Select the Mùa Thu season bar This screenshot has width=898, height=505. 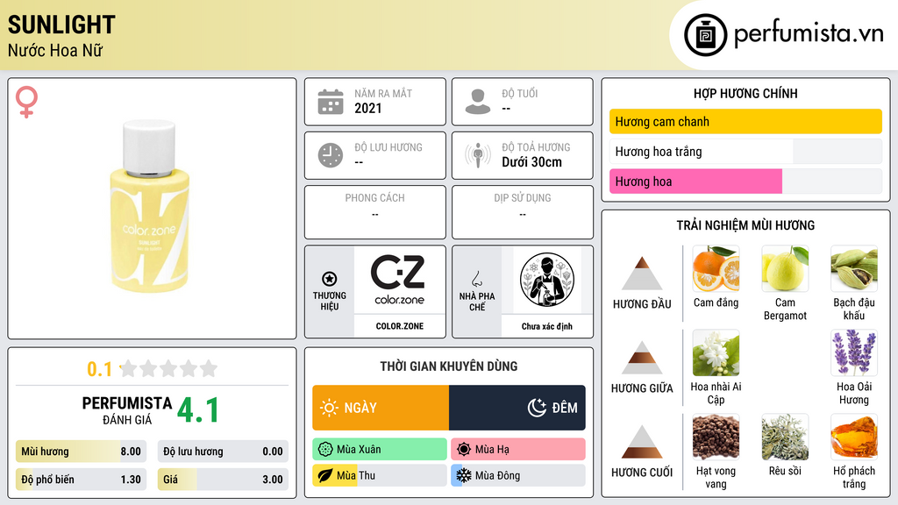point(380,475)
